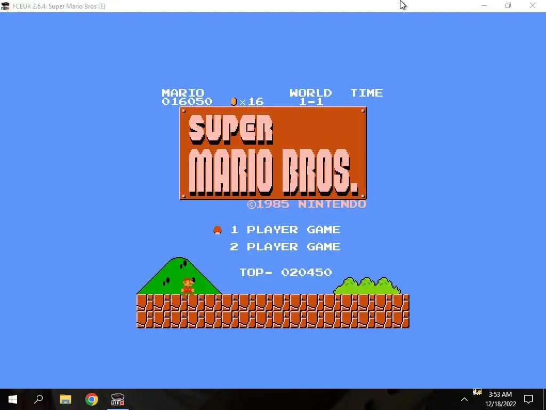Open the clock showing 3:53 AM
This screenshot has height=410, width=546.
(500, 399)
